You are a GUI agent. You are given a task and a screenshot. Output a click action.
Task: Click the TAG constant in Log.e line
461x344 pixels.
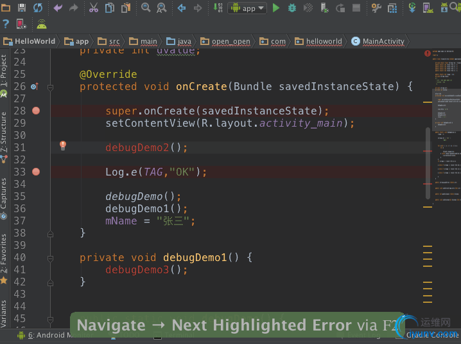click(x=153, y=172)
